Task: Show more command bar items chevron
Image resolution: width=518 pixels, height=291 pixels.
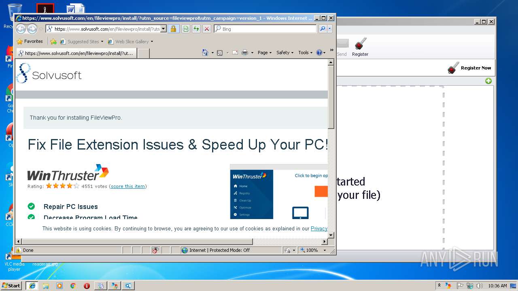Action: click(331, 50)
